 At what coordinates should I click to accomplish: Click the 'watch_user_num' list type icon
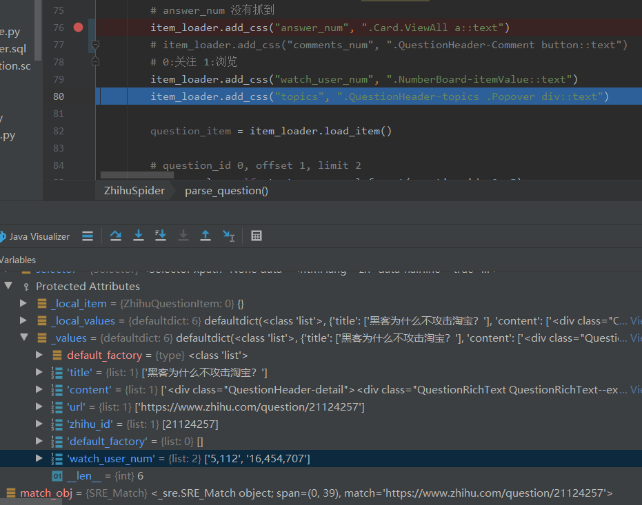coord(57,459)
